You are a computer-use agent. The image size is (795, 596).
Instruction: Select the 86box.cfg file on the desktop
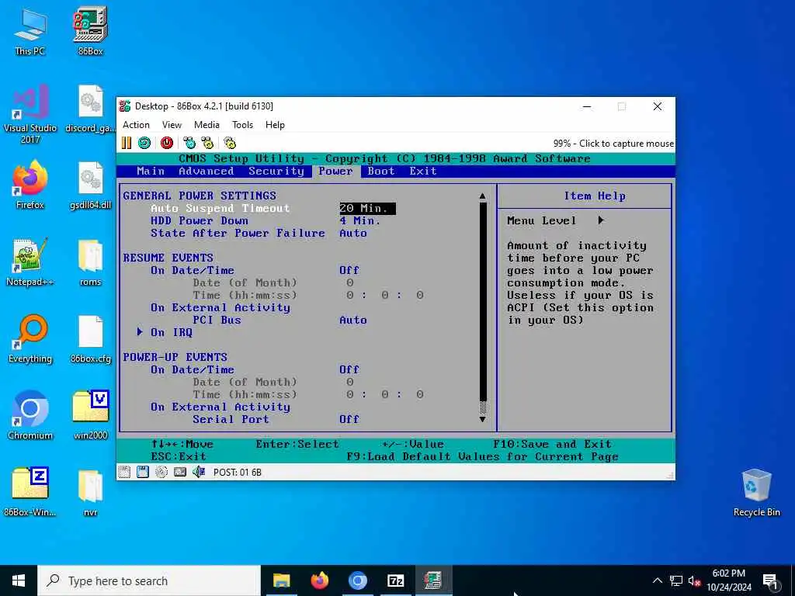tap(90, 340)
